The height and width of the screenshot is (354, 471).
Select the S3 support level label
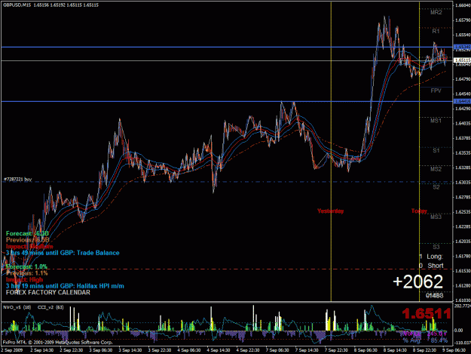(x=436, y=247)
